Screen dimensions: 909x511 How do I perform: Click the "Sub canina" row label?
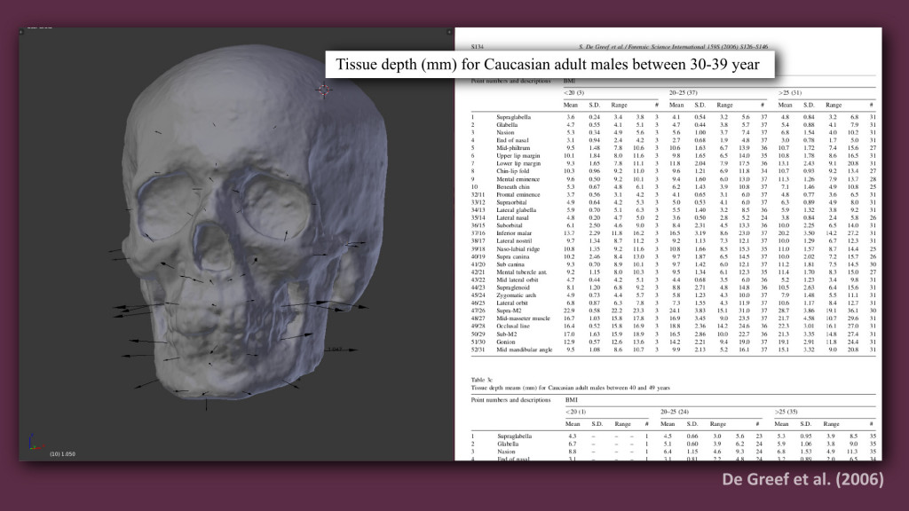pos(510,264)
